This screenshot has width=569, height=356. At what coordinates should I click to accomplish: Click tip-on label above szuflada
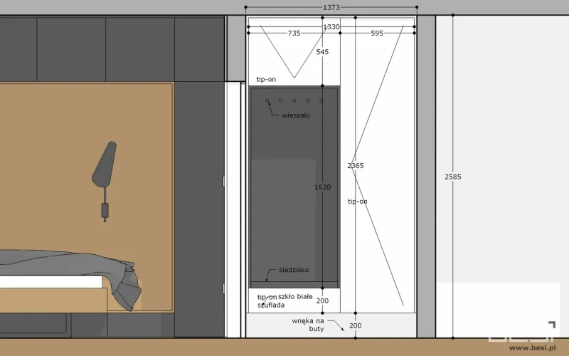pyautogui.click(x=267, y=297)
